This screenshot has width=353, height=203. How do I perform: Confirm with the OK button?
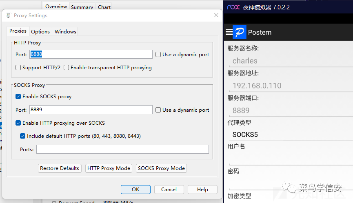tap(135, 190)
